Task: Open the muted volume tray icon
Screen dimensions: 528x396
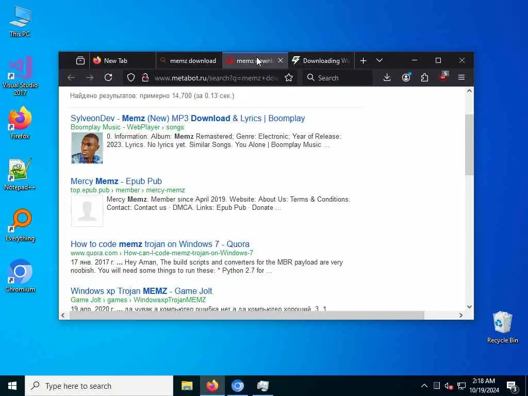Action: coord(449,386)
